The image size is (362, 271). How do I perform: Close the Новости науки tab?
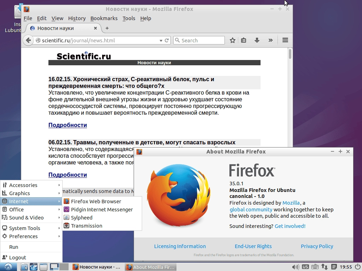pos(95,28)
